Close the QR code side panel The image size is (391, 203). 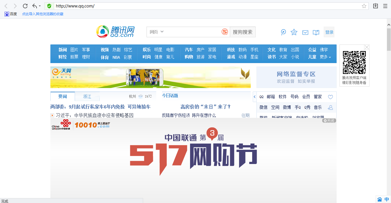[367, 47]
